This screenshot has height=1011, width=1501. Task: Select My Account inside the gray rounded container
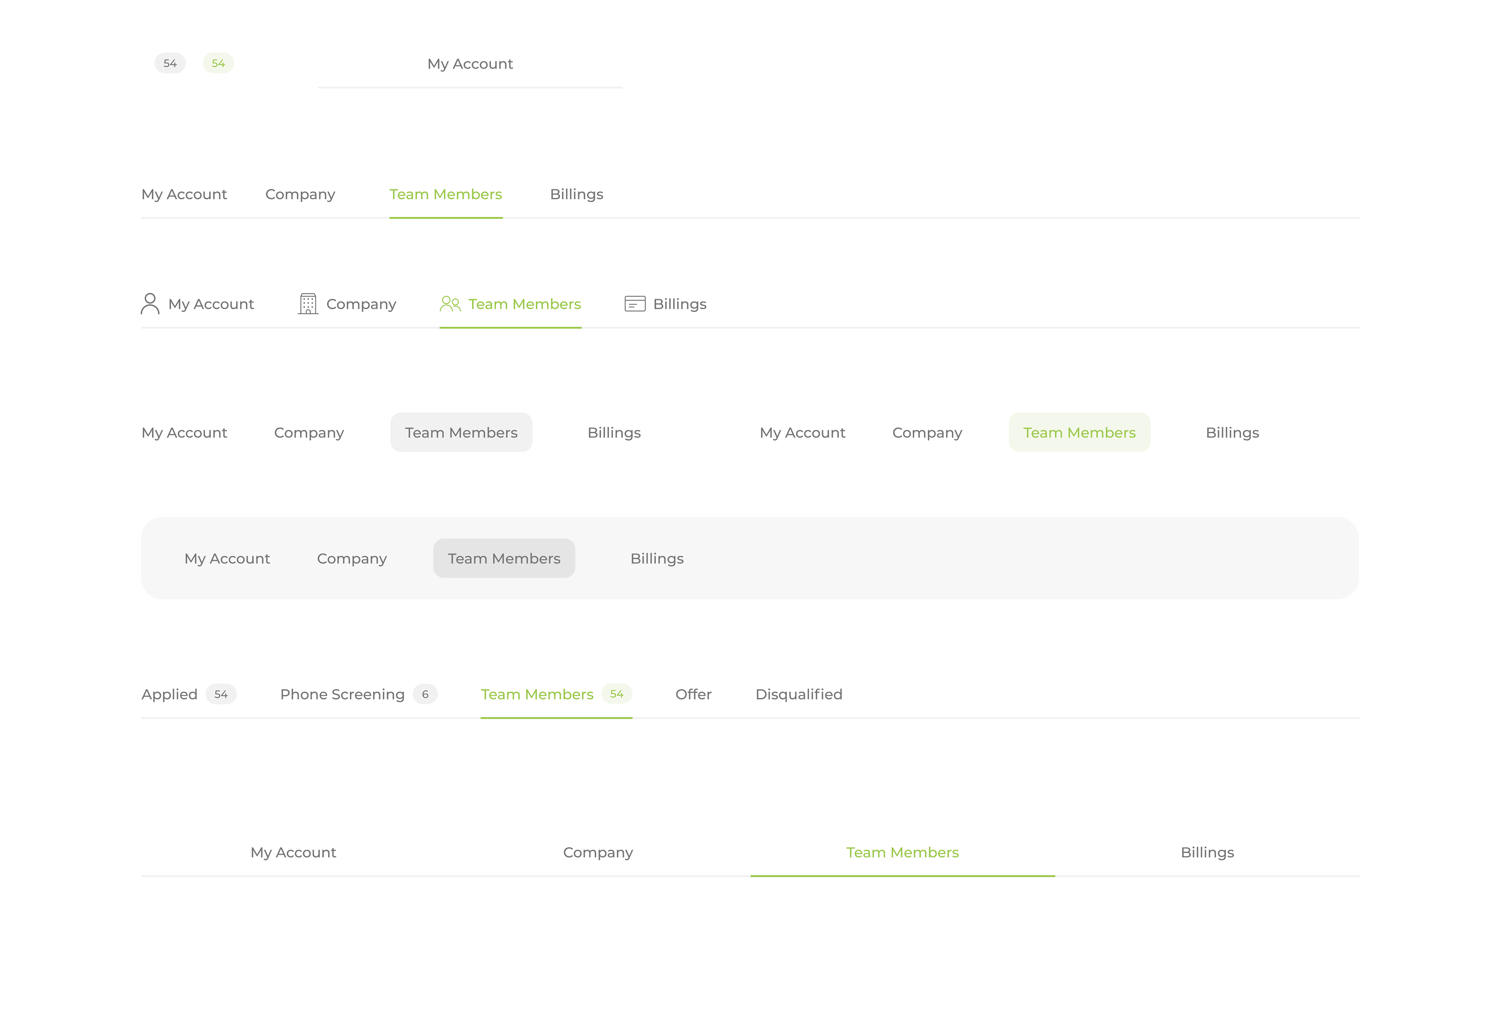click(227, 558)
